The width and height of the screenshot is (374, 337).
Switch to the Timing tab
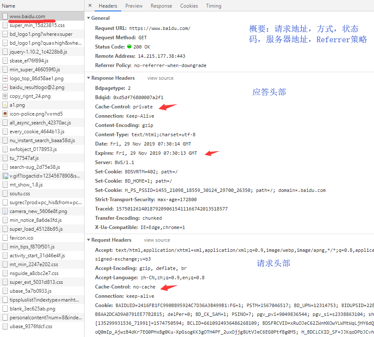[213, 6]
